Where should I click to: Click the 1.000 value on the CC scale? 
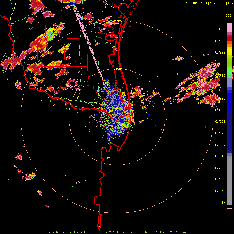pyautogui.click(x=220, y=29)
